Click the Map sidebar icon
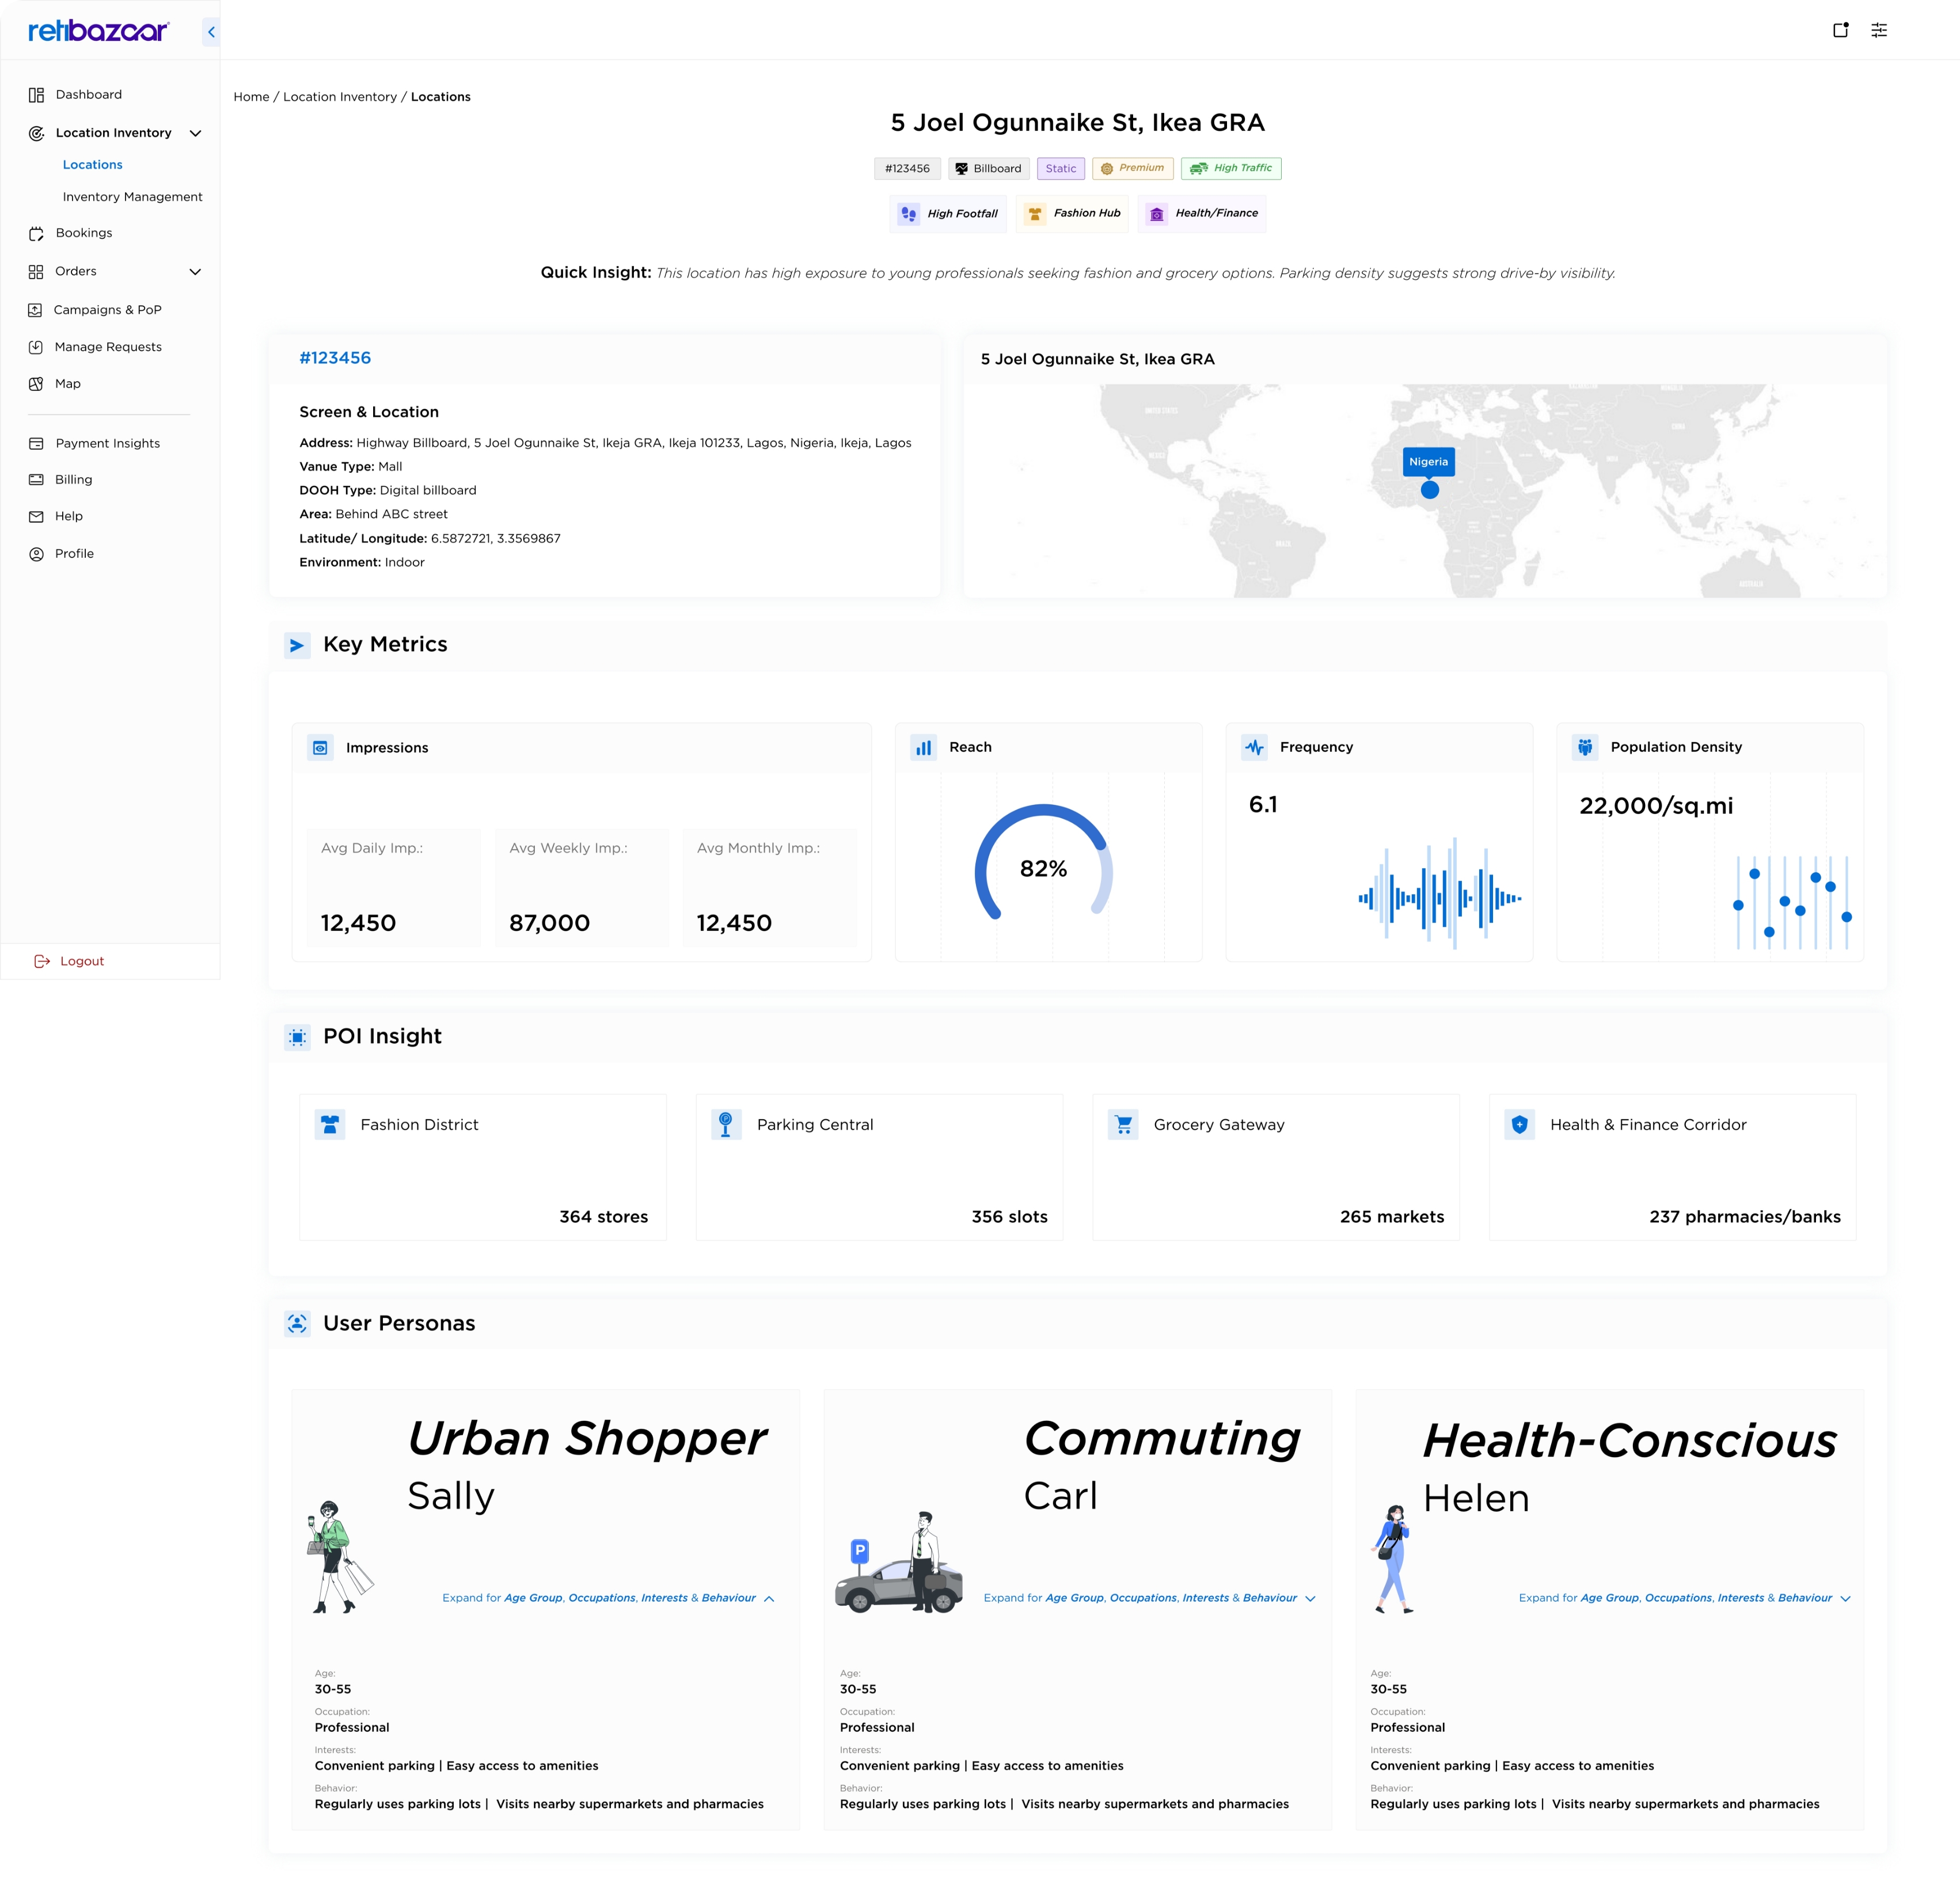This screenshot has height=1893, width=1960. tap(36, 384)
